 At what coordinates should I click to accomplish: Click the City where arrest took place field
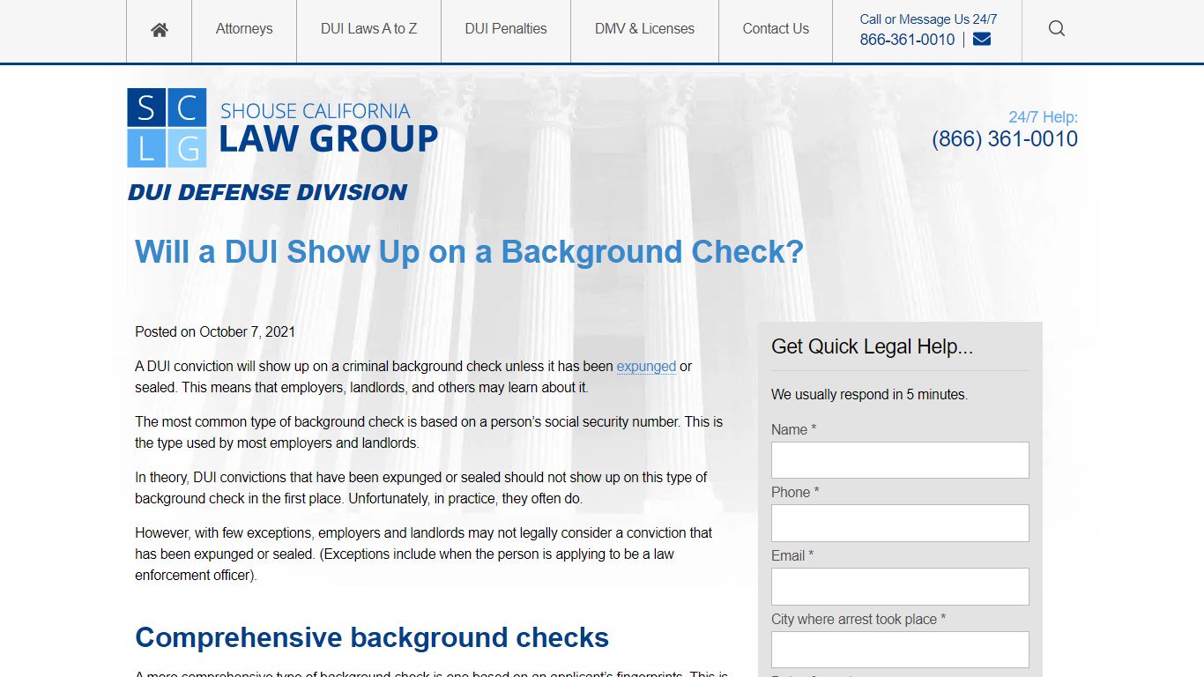pyautogui.click(x=900, y=650)
